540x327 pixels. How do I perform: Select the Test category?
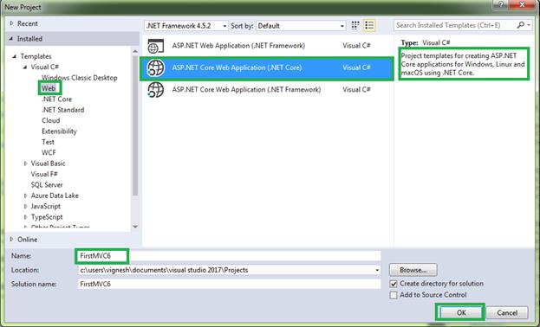click(48, 142)
